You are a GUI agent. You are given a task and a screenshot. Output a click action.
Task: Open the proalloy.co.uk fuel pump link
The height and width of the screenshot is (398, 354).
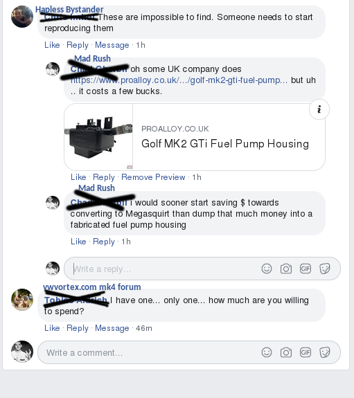click(179, 80)
